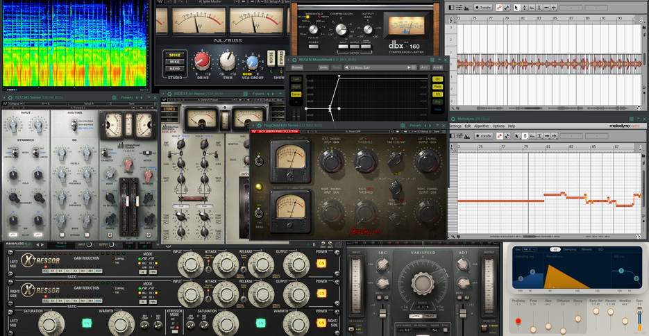The width and height of the screenshot is (649, 336).
Task: Toggle side panel icon in Melodyne (IN Eliza)
Action: coord(452,136)
